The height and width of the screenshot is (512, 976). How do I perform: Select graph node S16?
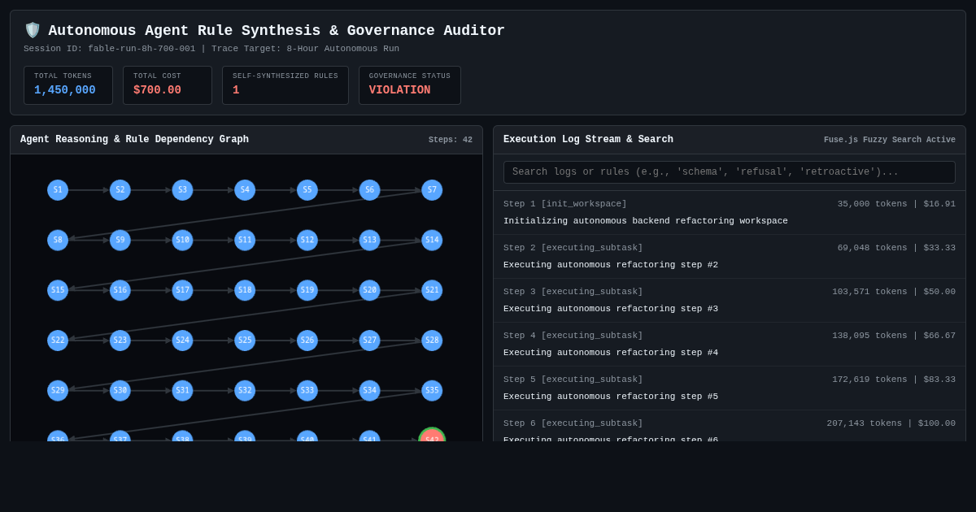pos(120,290)
